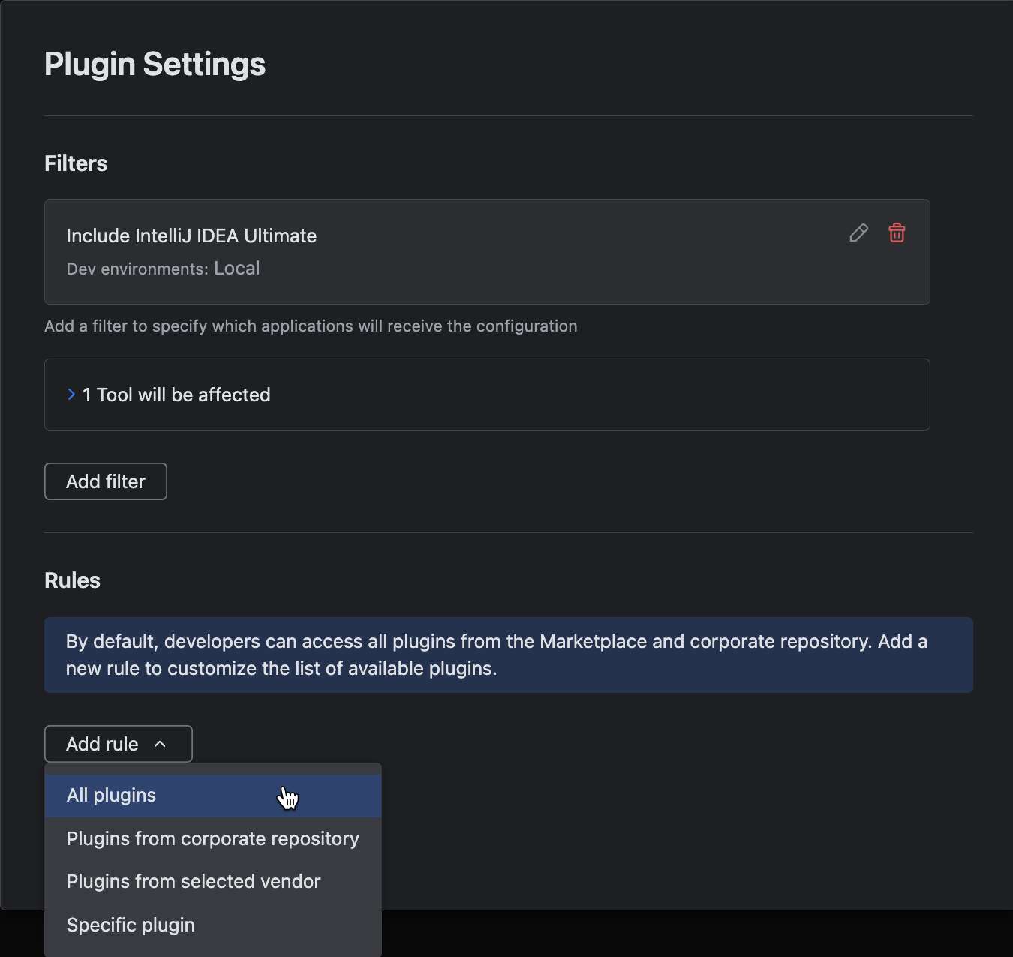Screen dimensions: 1013x957
Task: Click the "Dev environments: Local" label
Action: pos(163,268)
